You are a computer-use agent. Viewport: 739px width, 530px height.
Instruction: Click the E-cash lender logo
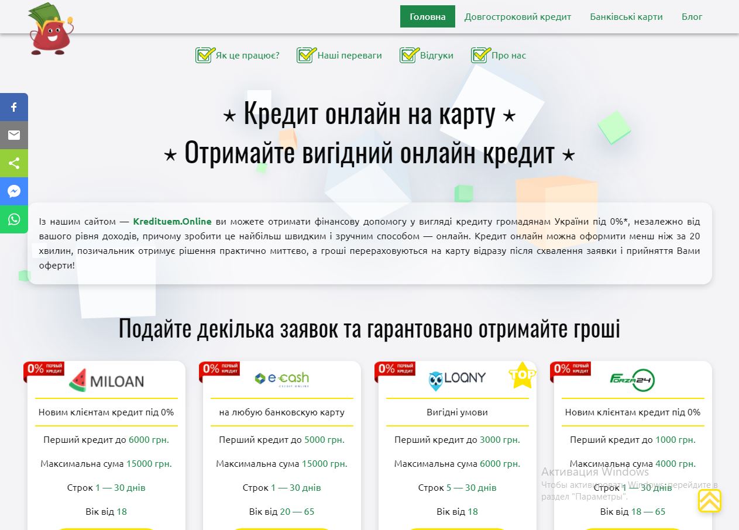tap(281, 379)
